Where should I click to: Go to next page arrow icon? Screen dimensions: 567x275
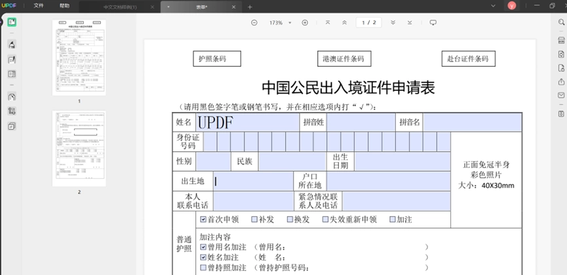tap(393, 22)
